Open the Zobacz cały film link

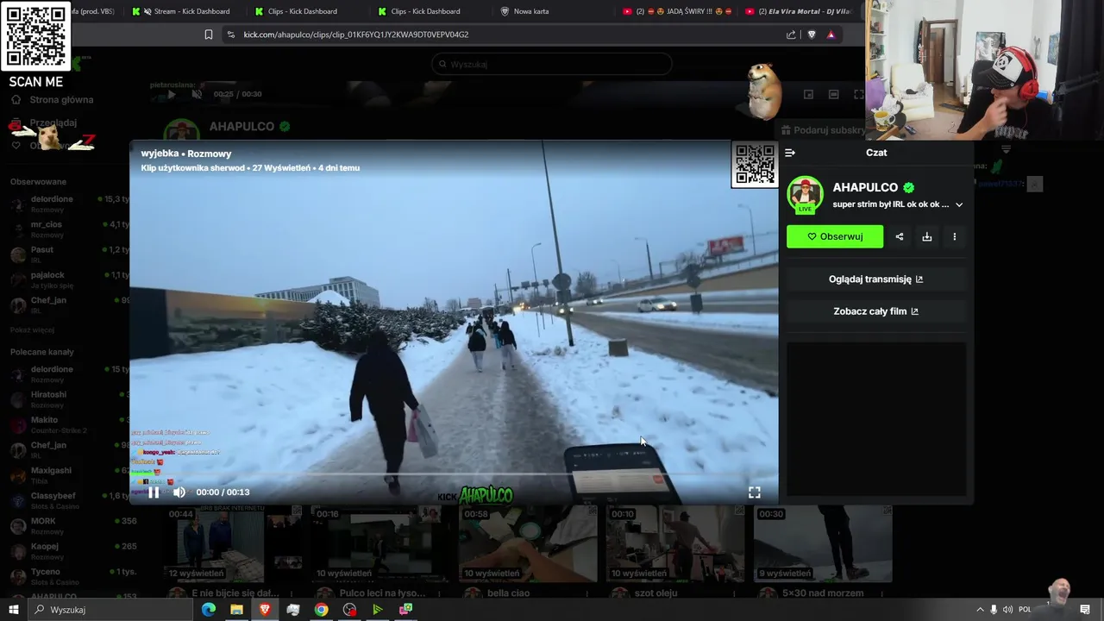click(875, 311)
